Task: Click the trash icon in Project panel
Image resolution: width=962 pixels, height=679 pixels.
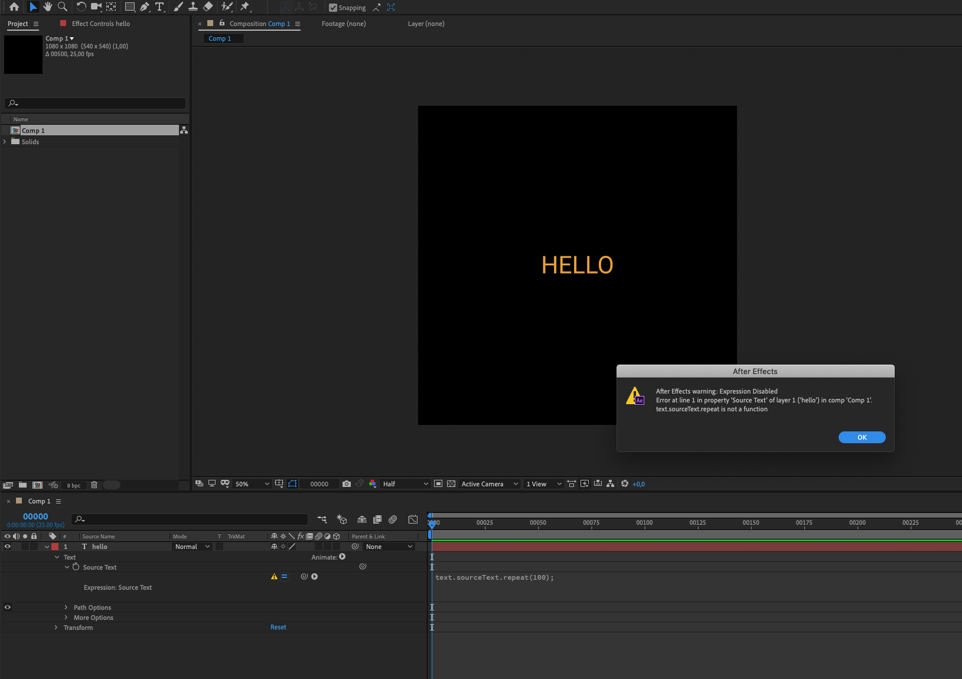Action: click(x=94, y=485)
